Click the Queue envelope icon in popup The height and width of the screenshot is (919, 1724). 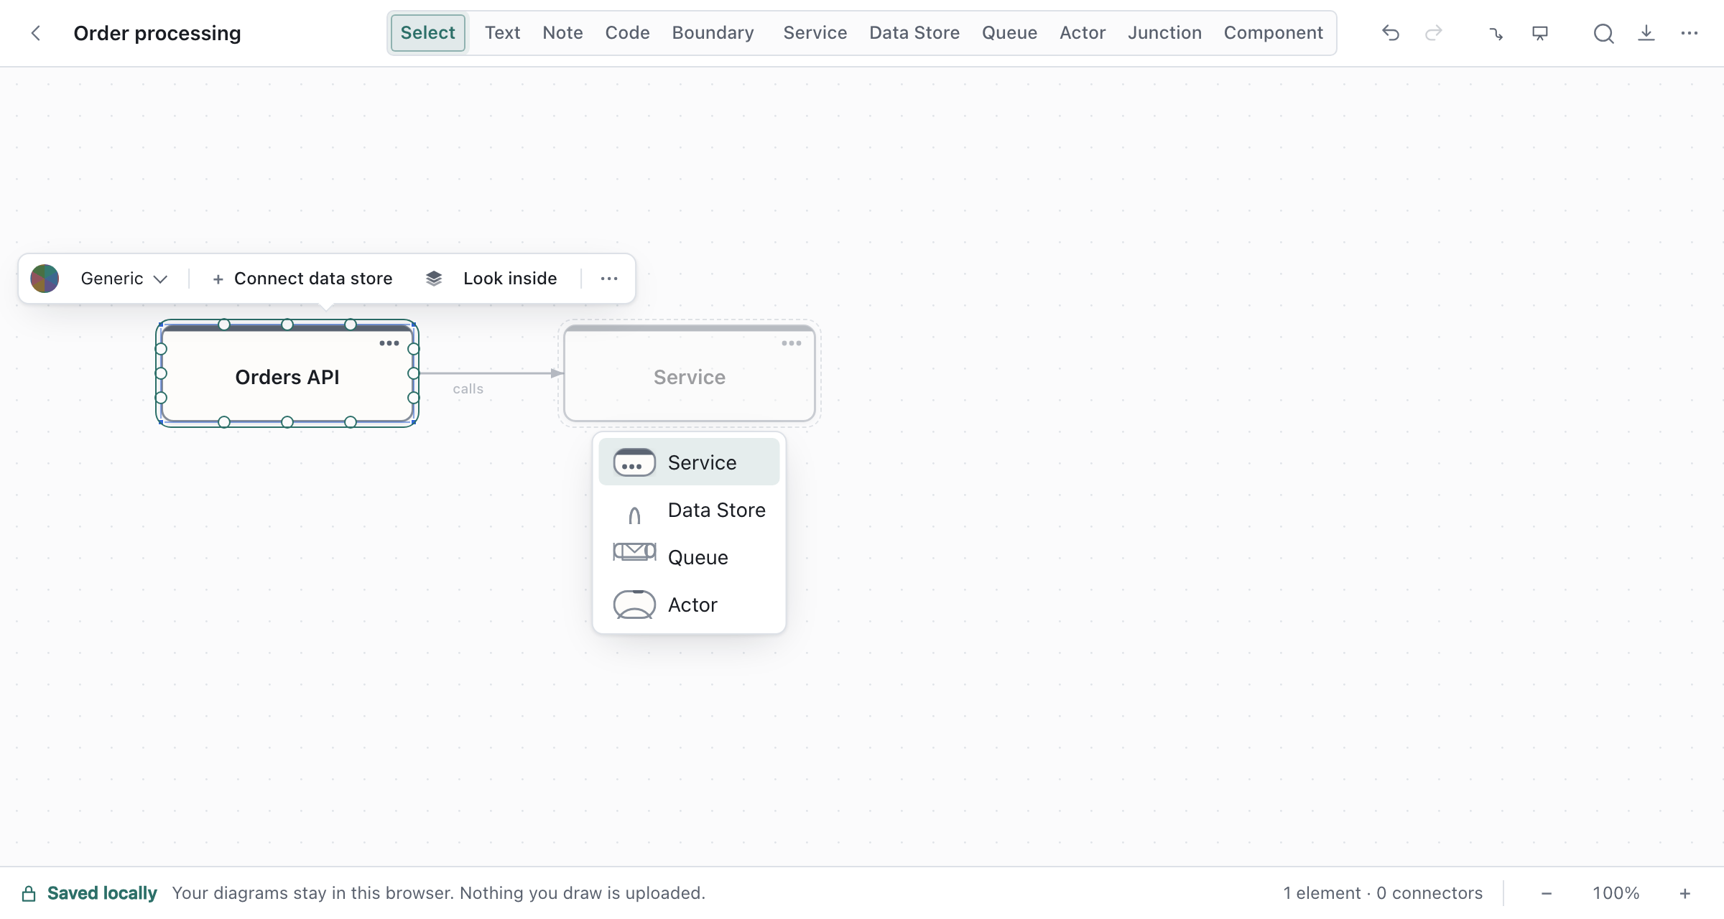[x=634, y=551]
